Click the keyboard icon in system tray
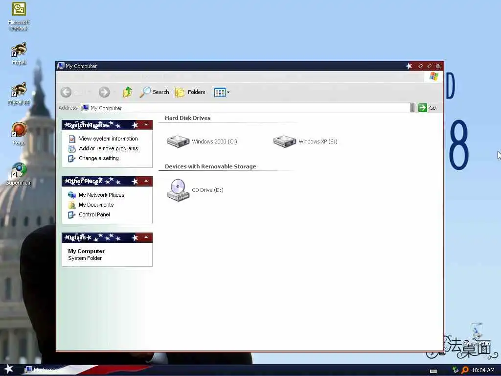Screen dimensions: 501x376 tap(433, 371)
